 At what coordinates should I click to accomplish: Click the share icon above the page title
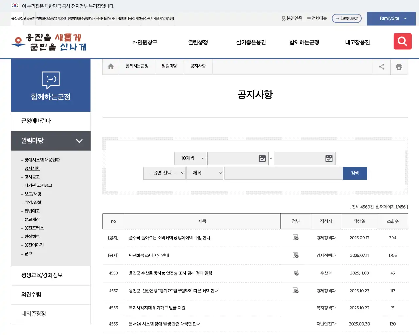(381, 66)
